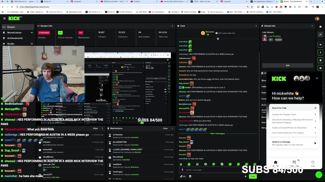Open the user avatar menu in the header
This screenshot has width=325, height=182.
(x=317, y=18)
